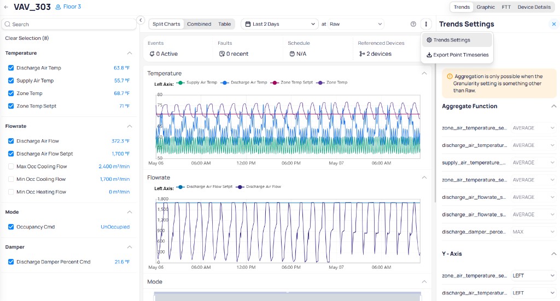The height and width of the screenshot is (301, 560).
Task: Collapse the Flowrate chart
Action: [x=424, y=177]
